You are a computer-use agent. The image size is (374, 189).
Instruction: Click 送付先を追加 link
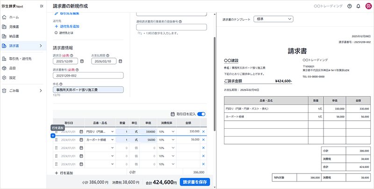point(67,26)
